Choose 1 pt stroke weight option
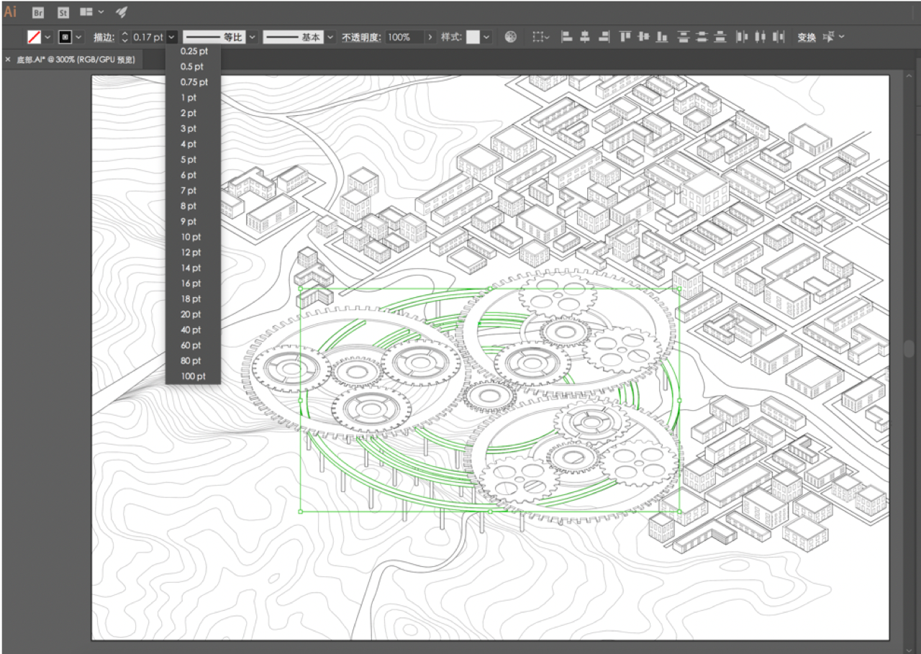The height and width of the screenshot is (654, 921). [189, 98]
